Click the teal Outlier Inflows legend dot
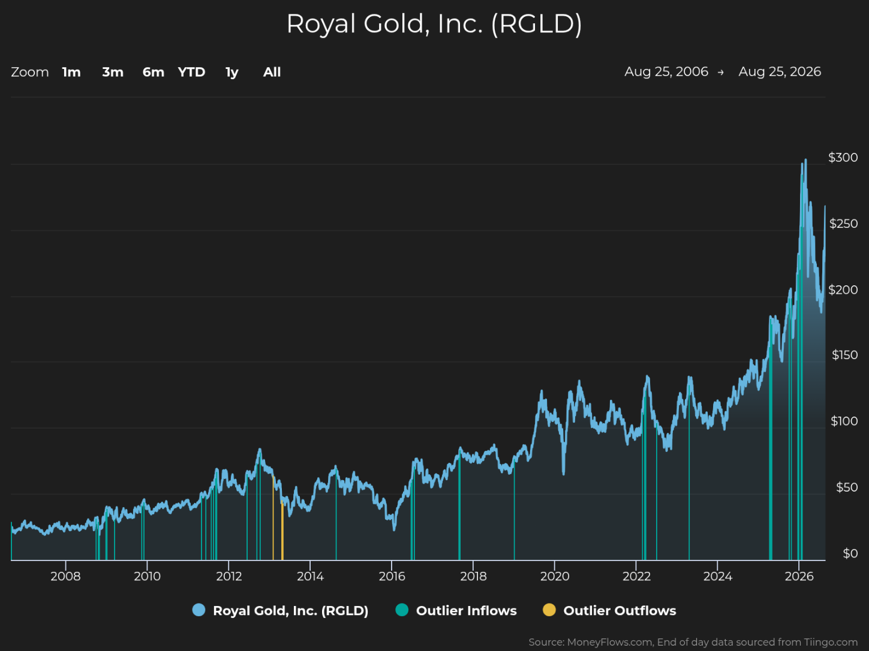The image size is (869, 651). [402, 610]
